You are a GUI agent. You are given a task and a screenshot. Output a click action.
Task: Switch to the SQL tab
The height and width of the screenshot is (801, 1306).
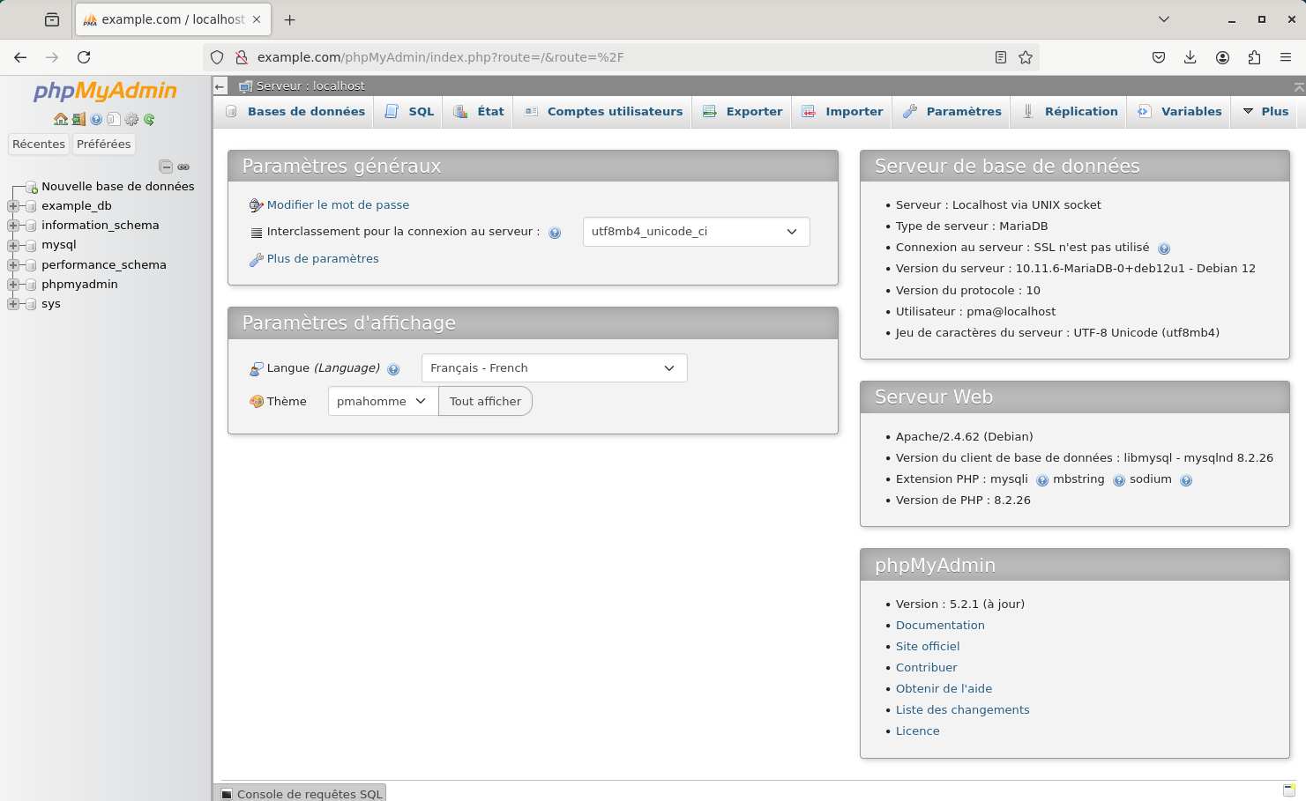tap(410, 112)
